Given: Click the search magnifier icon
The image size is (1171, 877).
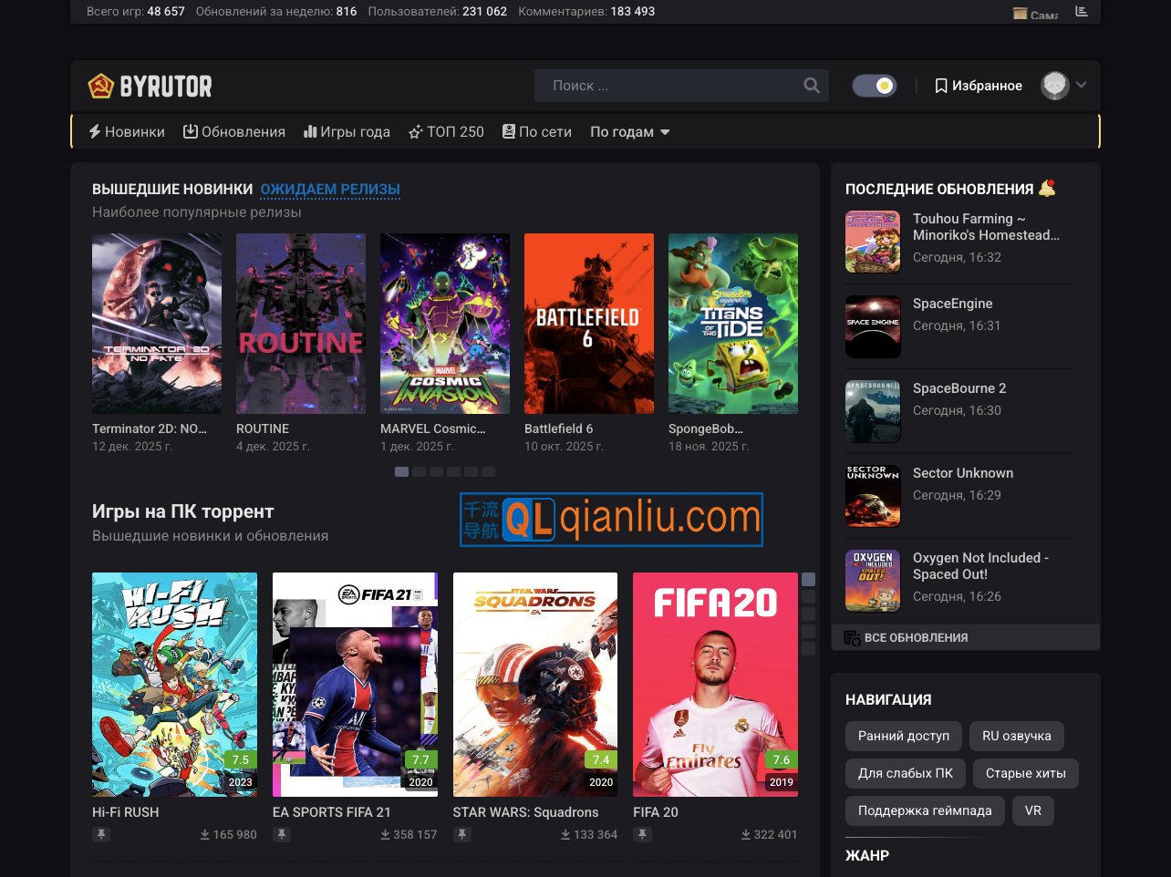Looking at the screenshot, I should (x=812, y=86).
